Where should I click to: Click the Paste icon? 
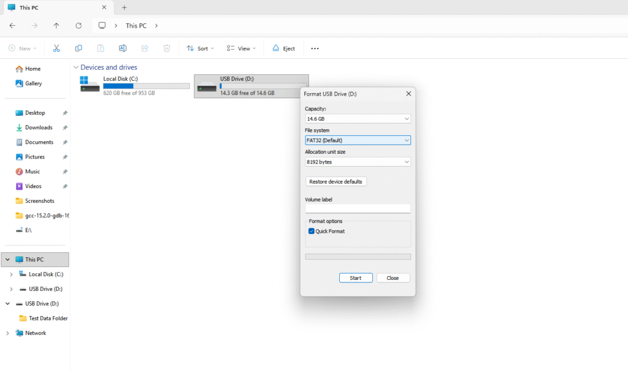point(101,48)
